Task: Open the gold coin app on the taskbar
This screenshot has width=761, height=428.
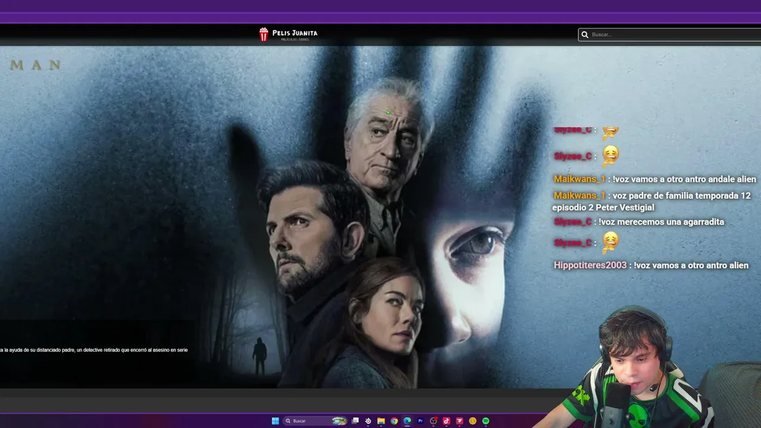Action: 473,421
